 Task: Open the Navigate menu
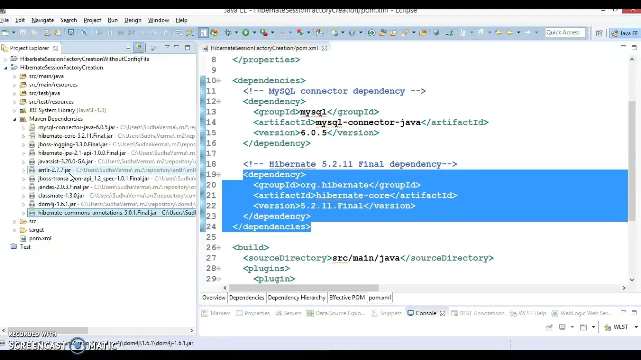[x=42, y=20]
